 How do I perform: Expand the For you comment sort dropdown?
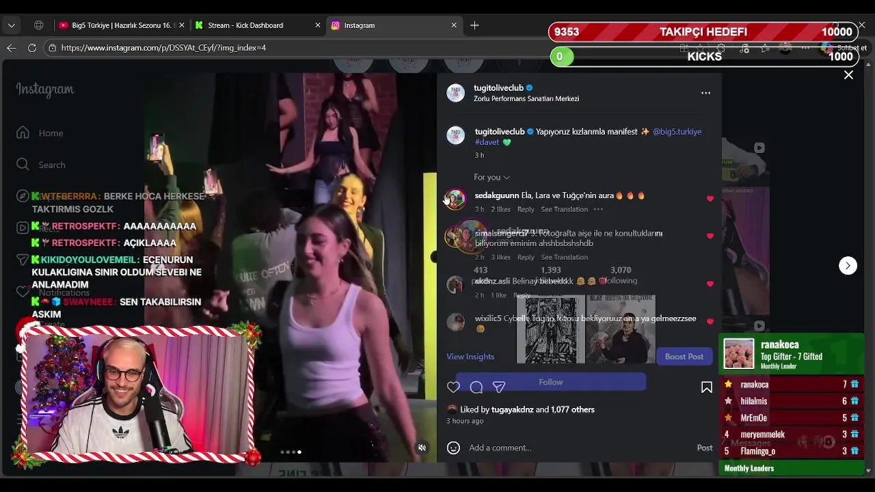[x=492, y=177]
